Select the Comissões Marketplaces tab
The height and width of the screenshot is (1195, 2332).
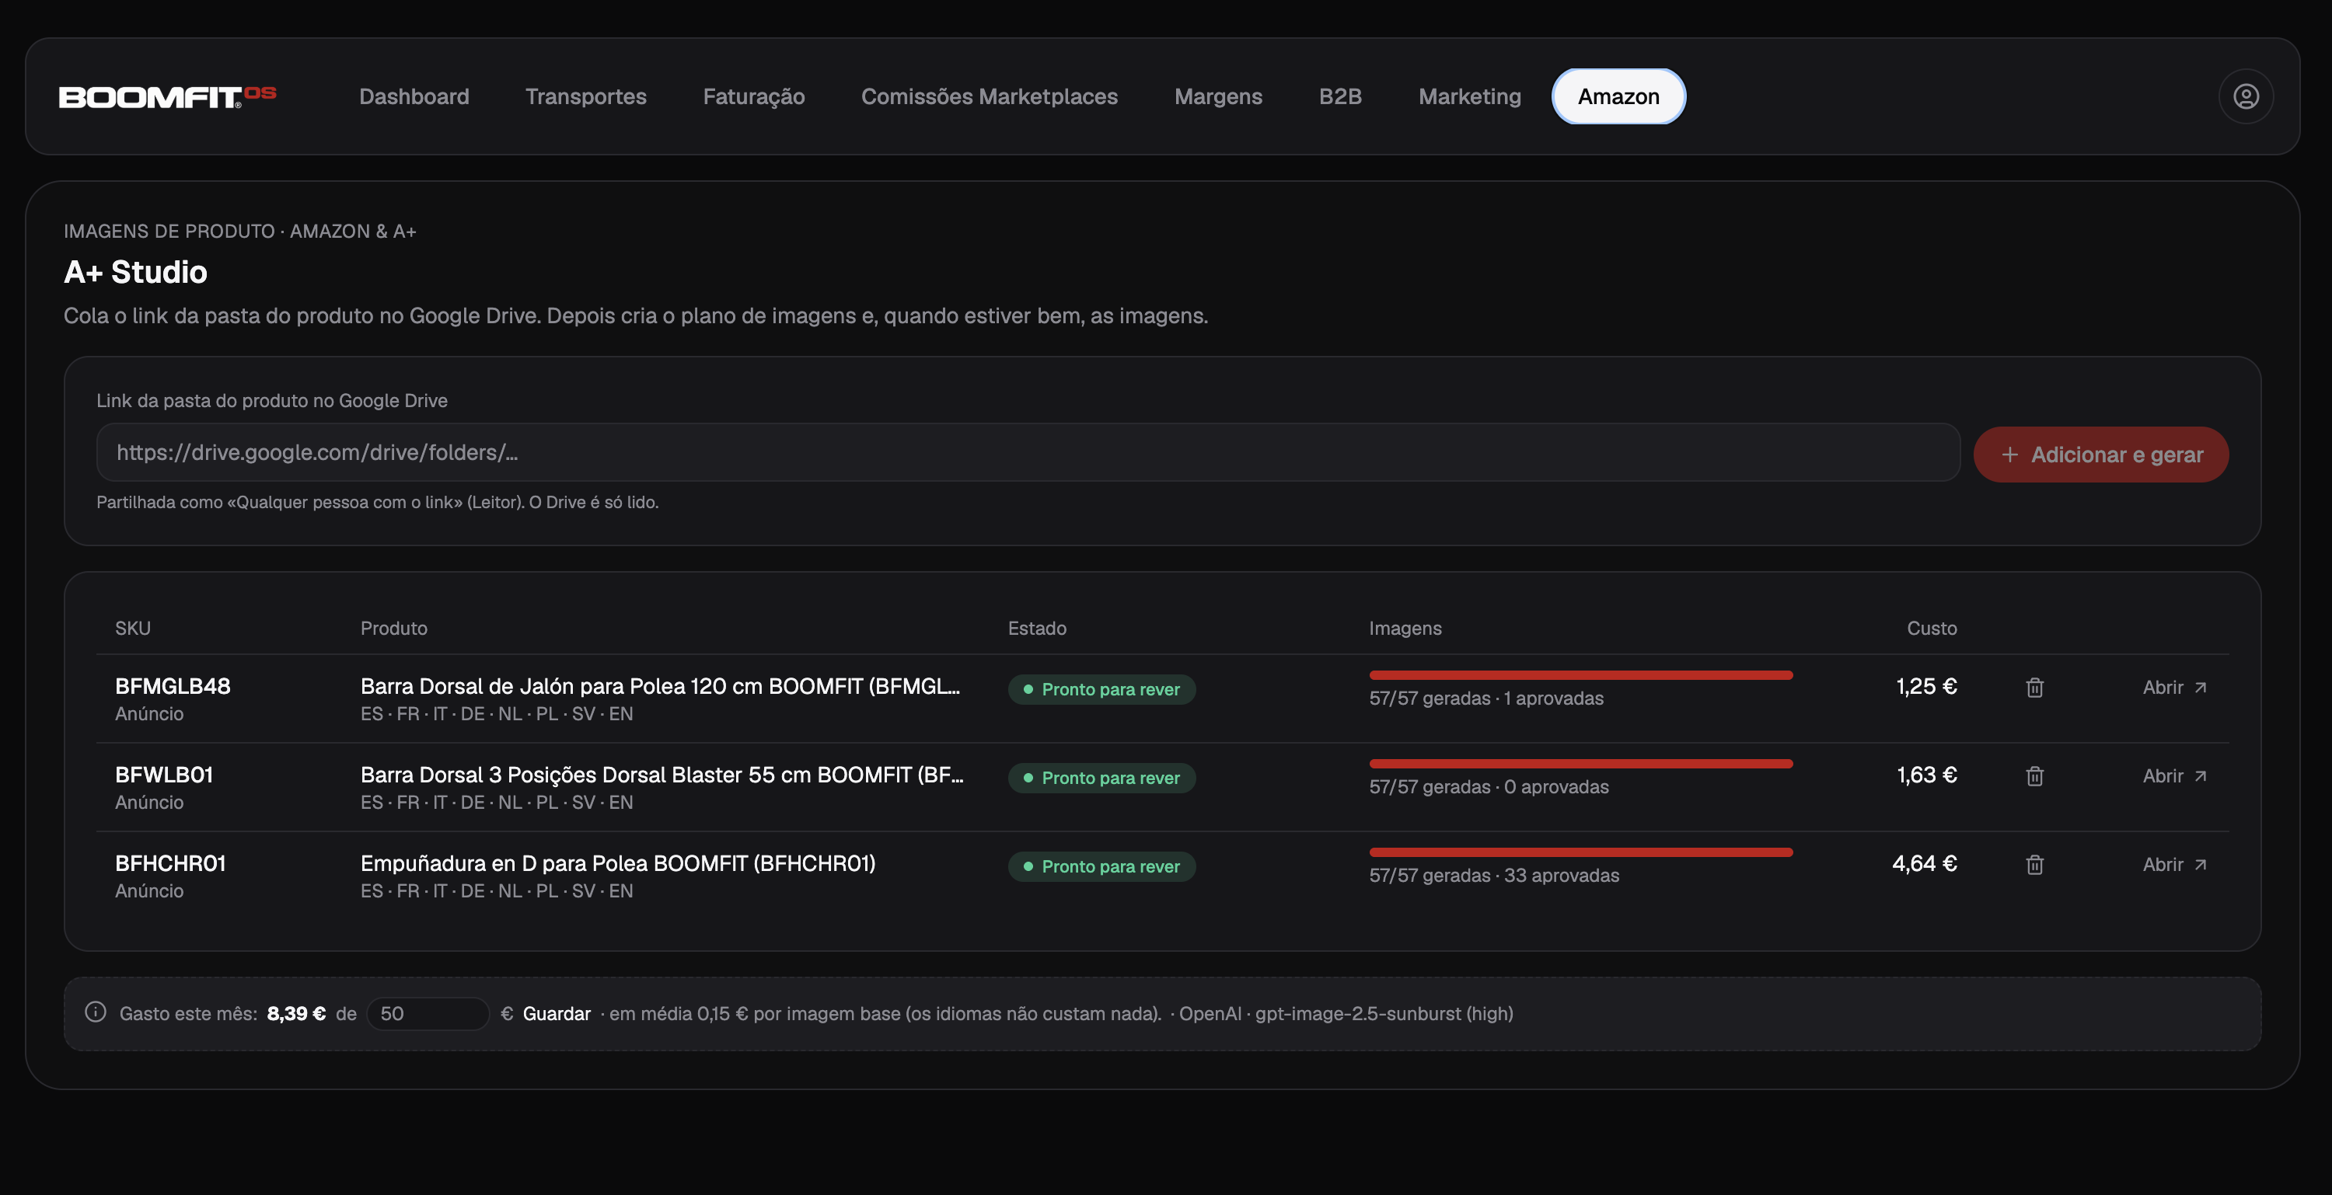pos(989,96)
